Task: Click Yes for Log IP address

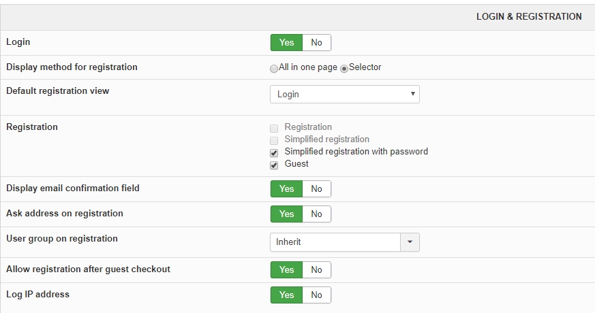Action: click(287, 295)
